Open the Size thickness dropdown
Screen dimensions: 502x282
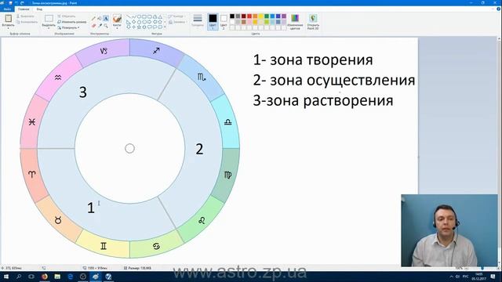pyautogui.click(x=198, y=21)
